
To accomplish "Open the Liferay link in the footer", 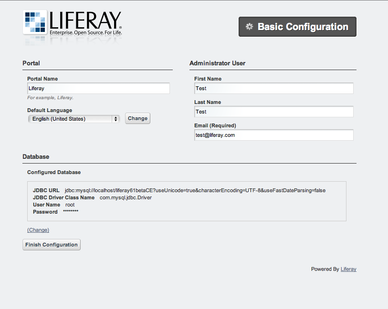I will [348, 269].
